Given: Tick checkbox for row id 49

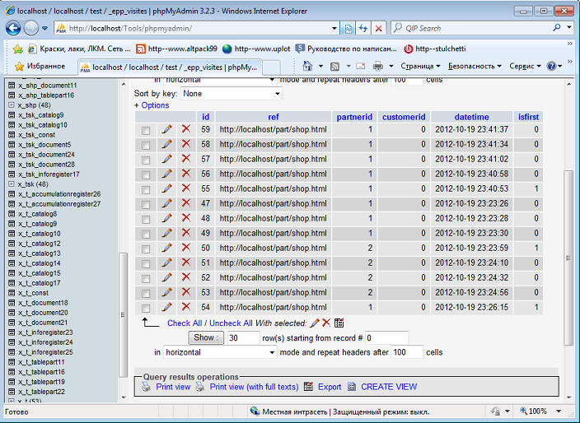Looking at the screenshot, I should (x=146, y=234).
